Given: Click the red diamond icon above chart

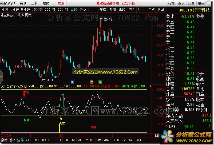Looking at the screenshot, I should [x=146, y=15].
